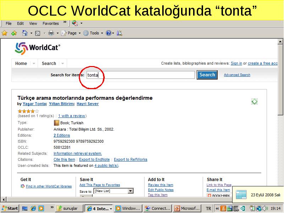
Task: Select the WorldCat Search tab
Action: [49, 64]
